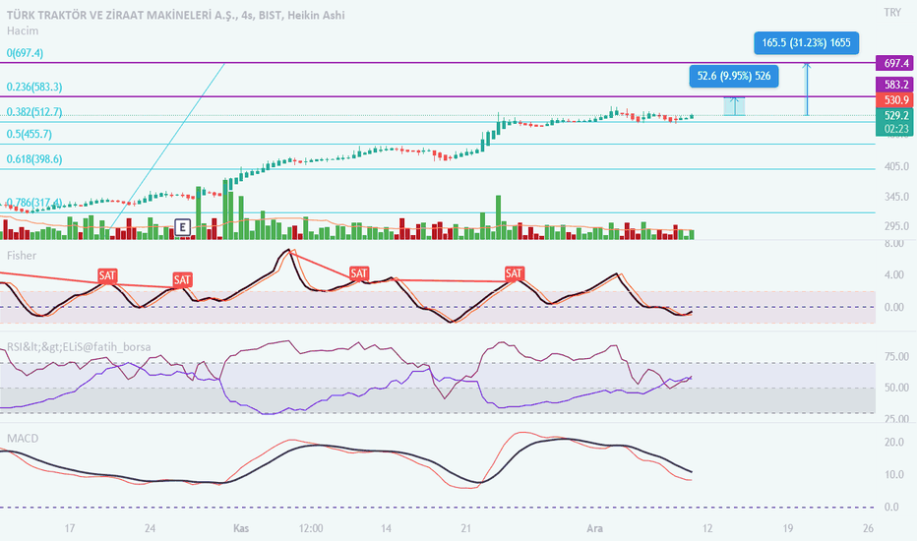Image resolution: width=917 pixels, height=541 pixels.
Task: Click the 52.6 (9.95%) measurement tooltip
Action: 734,75
